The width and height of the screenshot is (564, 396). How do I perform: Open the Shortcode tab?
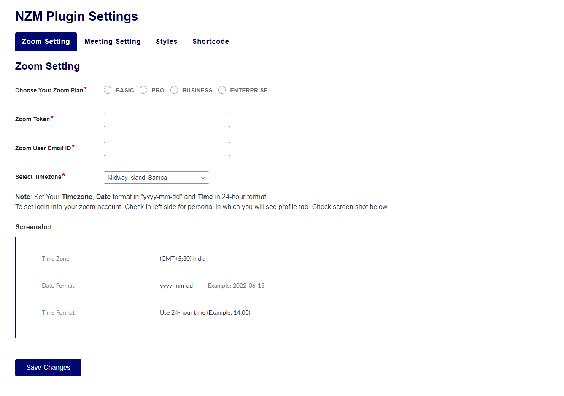pos(211,42)
